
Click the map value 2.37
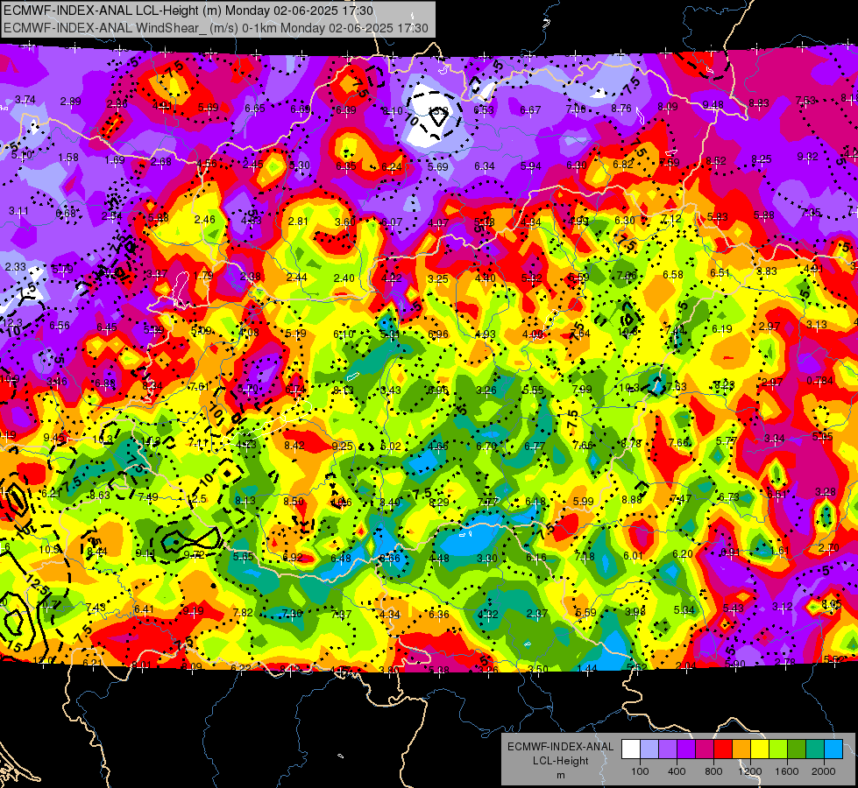point(536,614)
